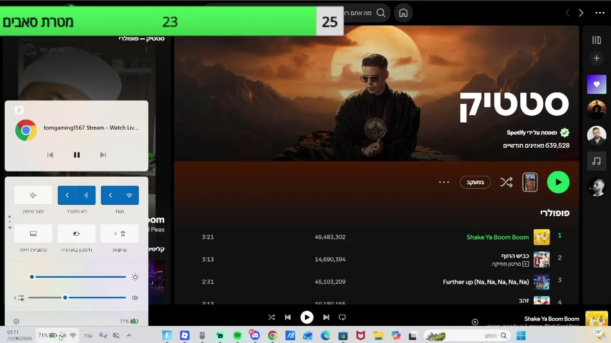Launch Microsoft Edge from the taskbar
The width and height of the screenshot is (611, 343).
pyautogui.click(x=325, y=336)
